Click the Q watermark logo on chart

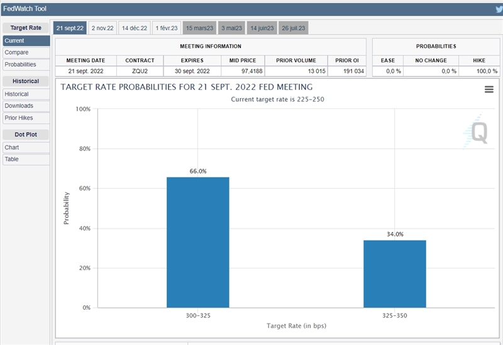pos(478,132)
